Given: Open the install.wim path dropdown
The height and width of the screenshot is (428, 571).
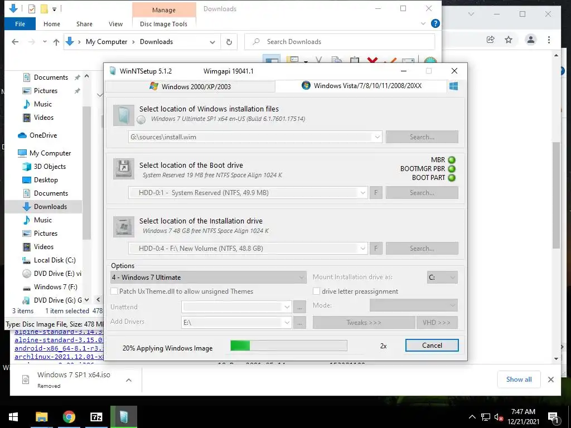Looking at the screenshot, I should pos(378,137).
